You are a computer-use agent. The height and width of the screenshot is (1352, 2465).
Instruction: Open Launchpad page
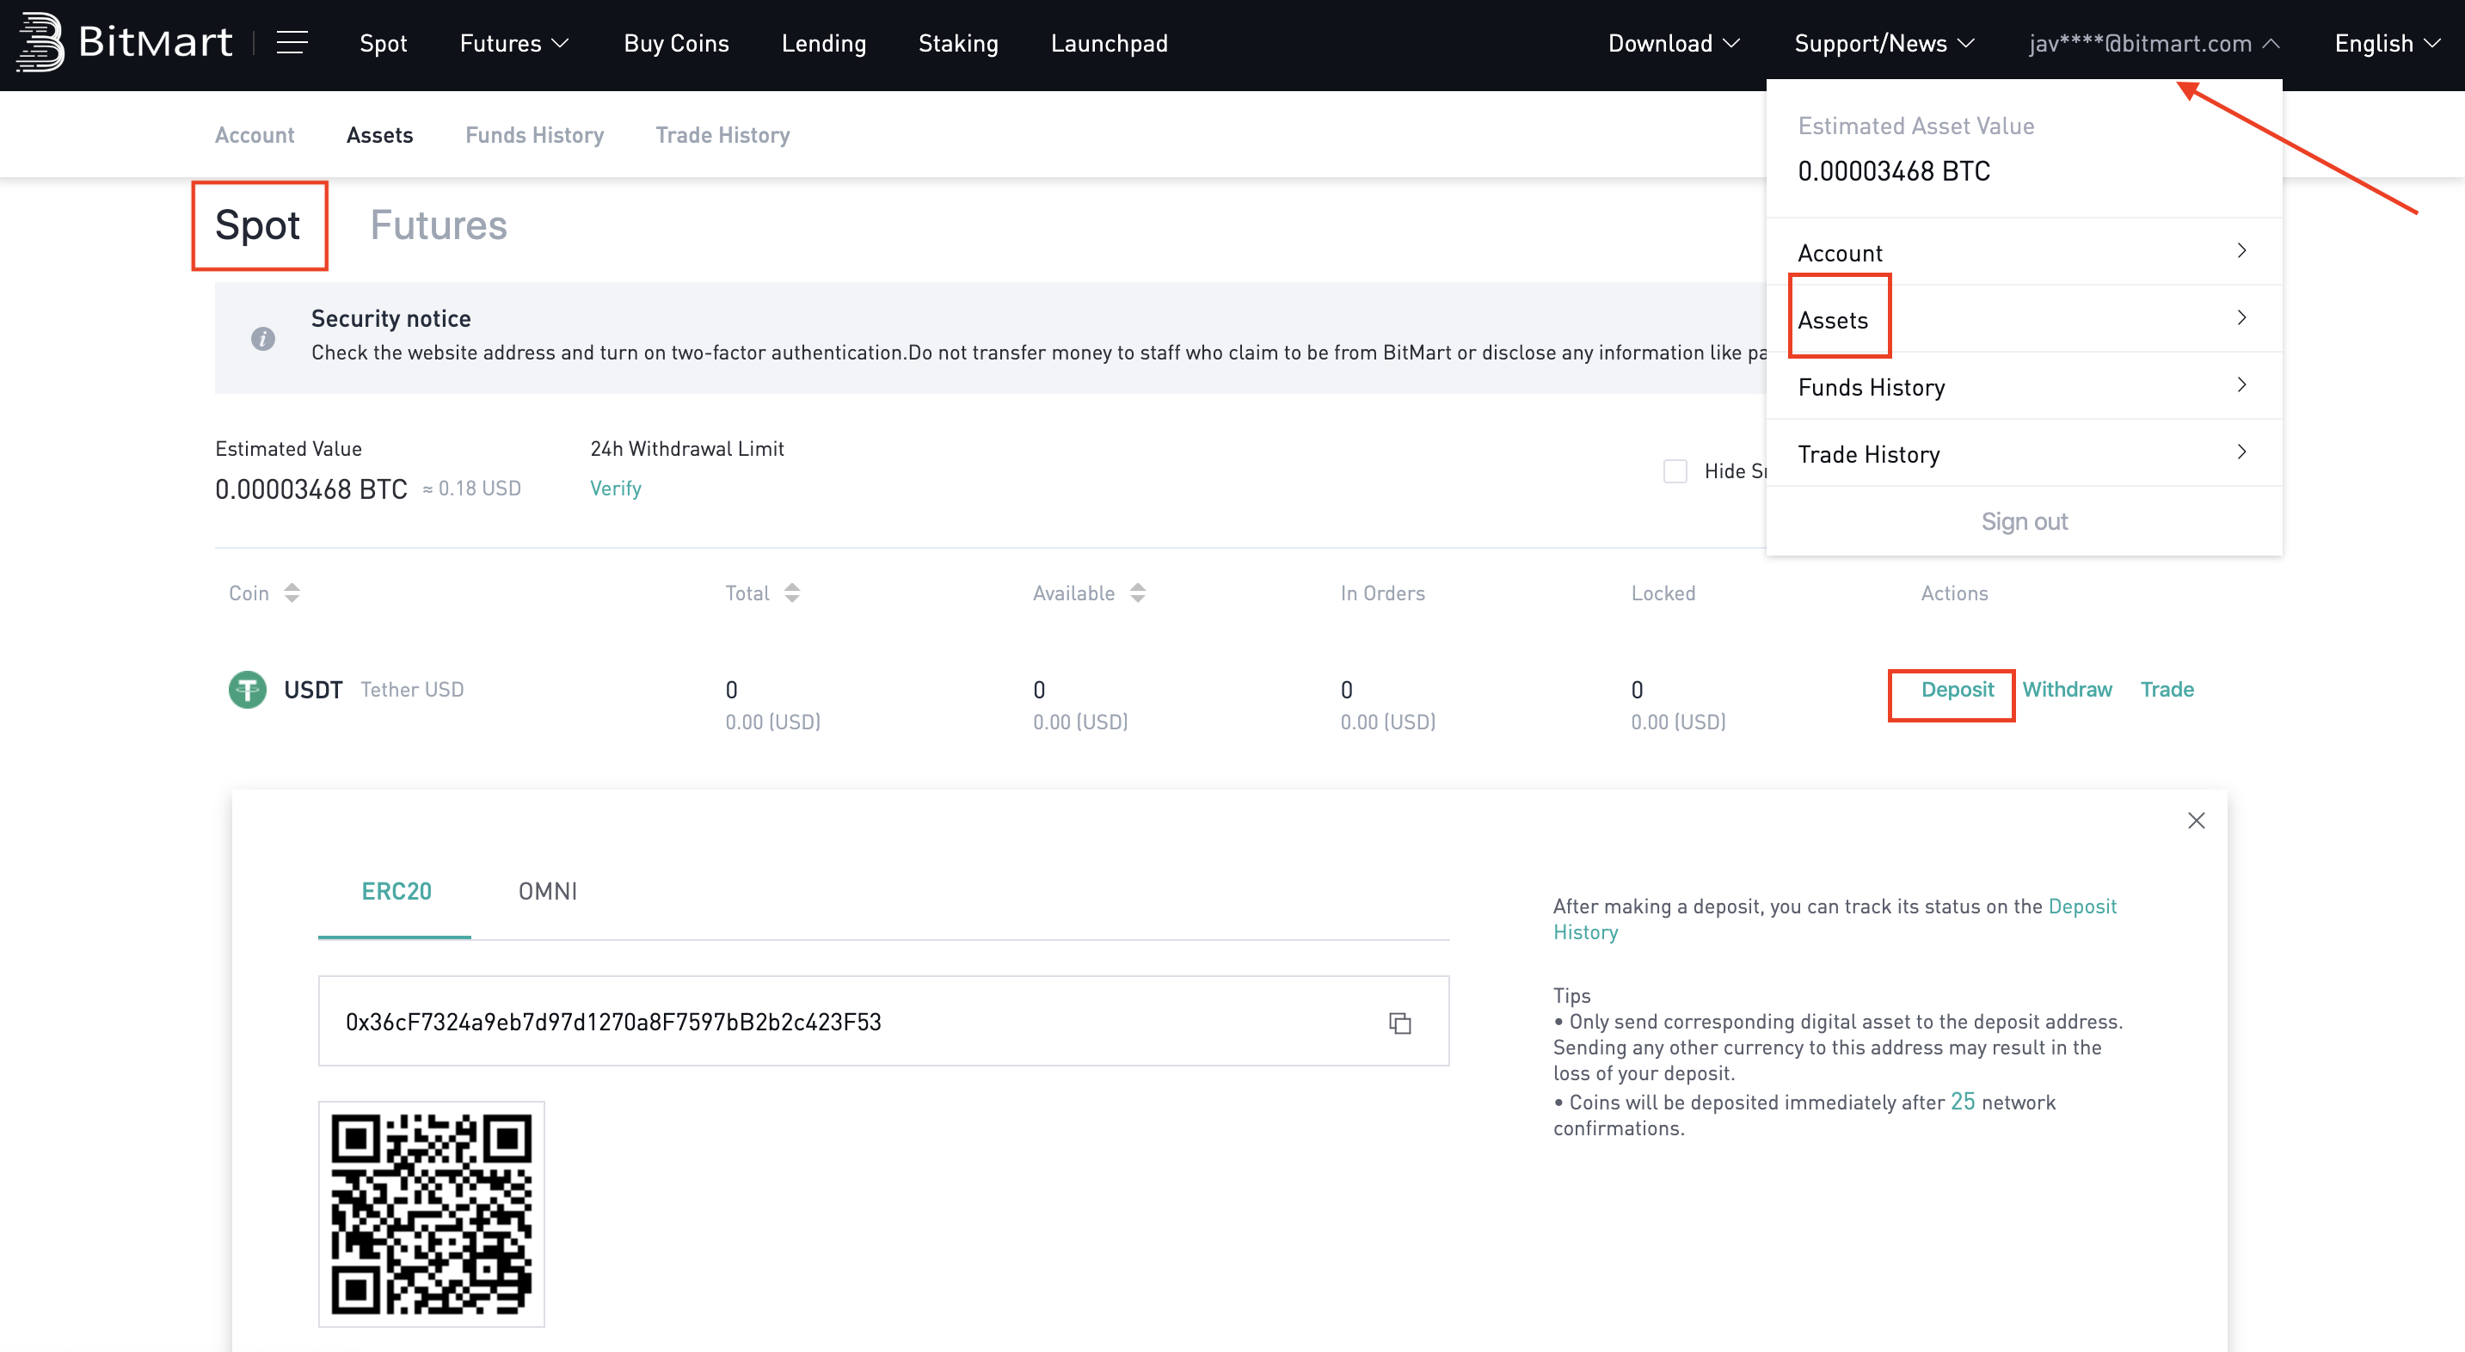(1109, 43)
